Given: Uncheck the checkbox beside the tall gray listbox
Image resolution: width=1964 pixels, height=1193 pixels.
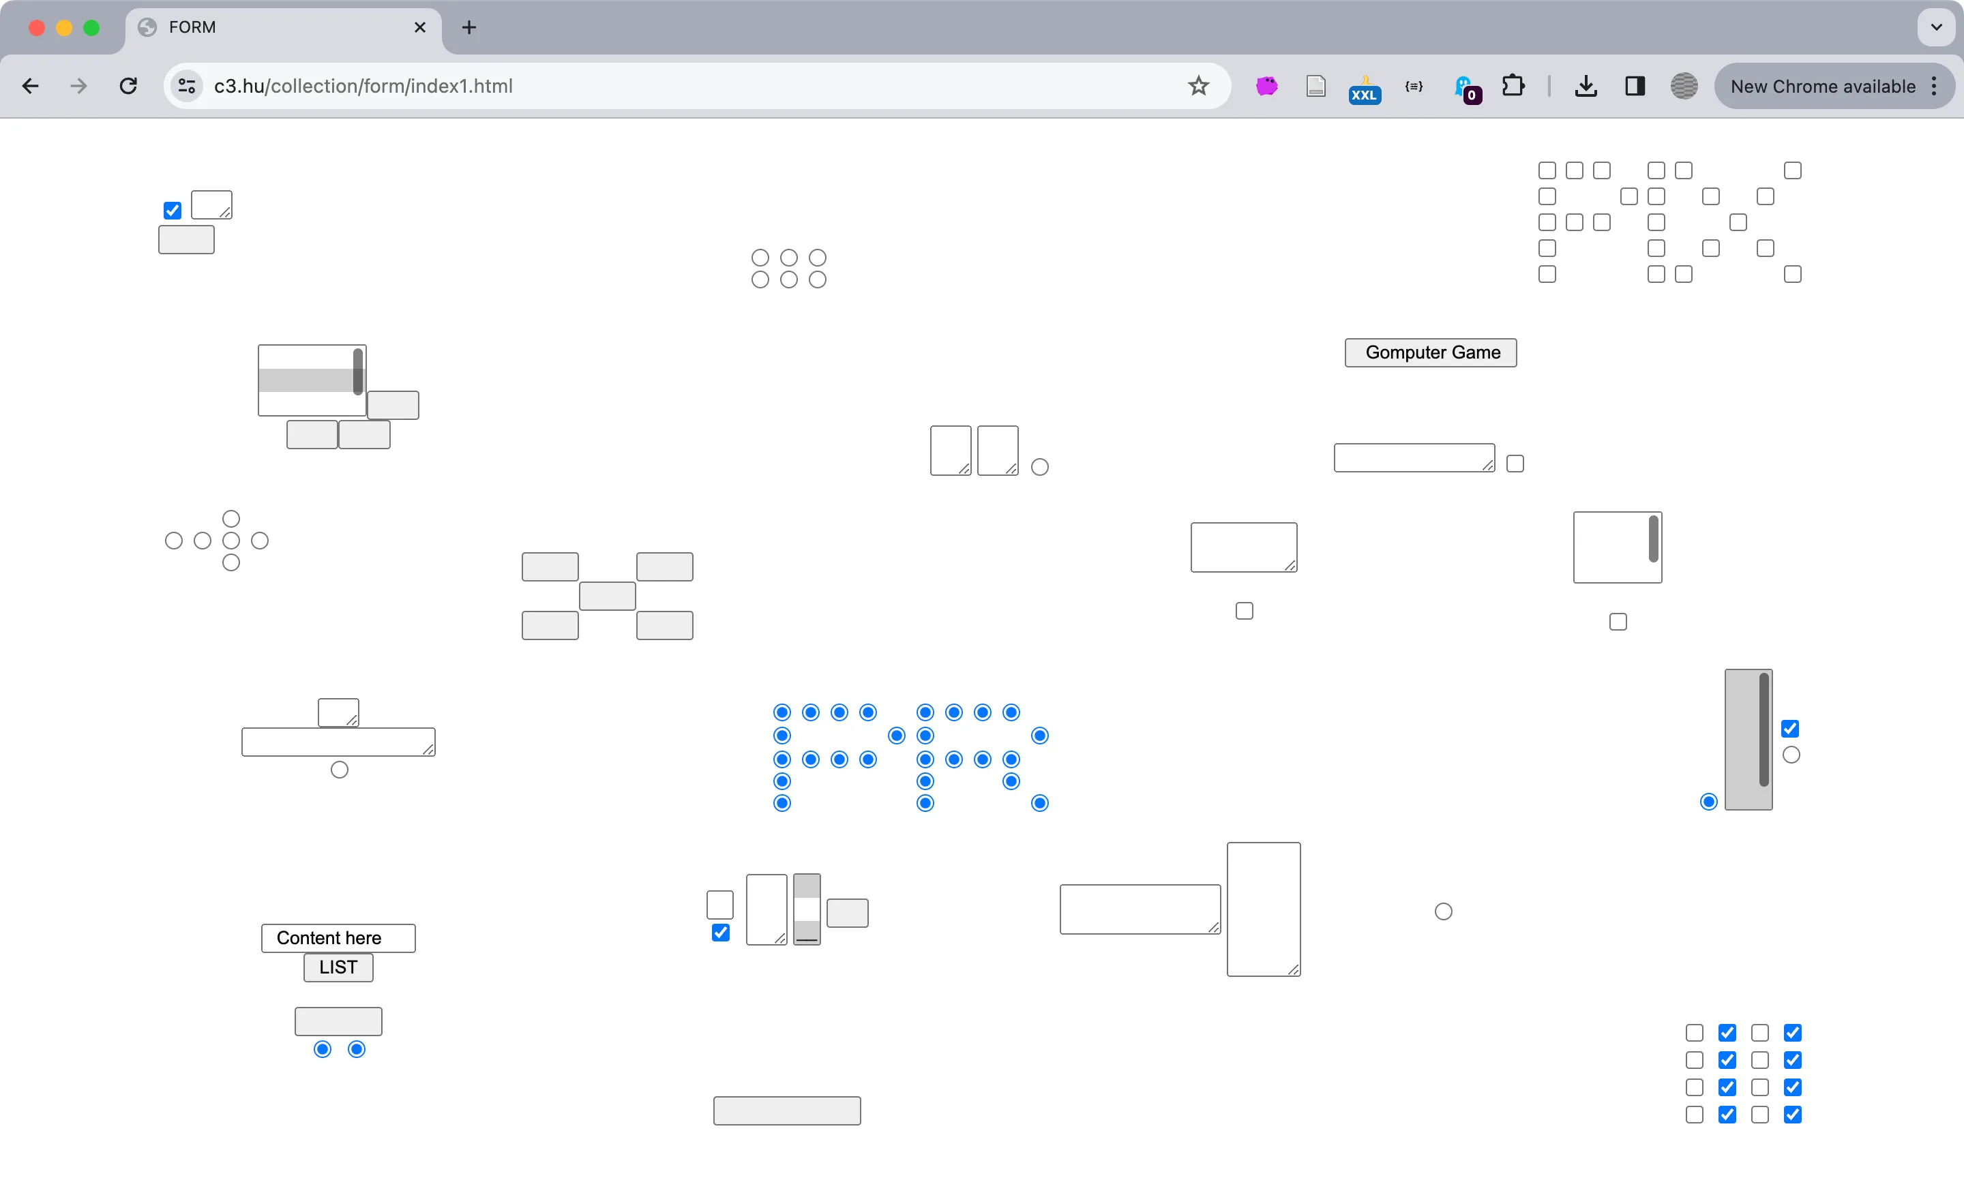Looking at the screenshot, I should 1789,728.
